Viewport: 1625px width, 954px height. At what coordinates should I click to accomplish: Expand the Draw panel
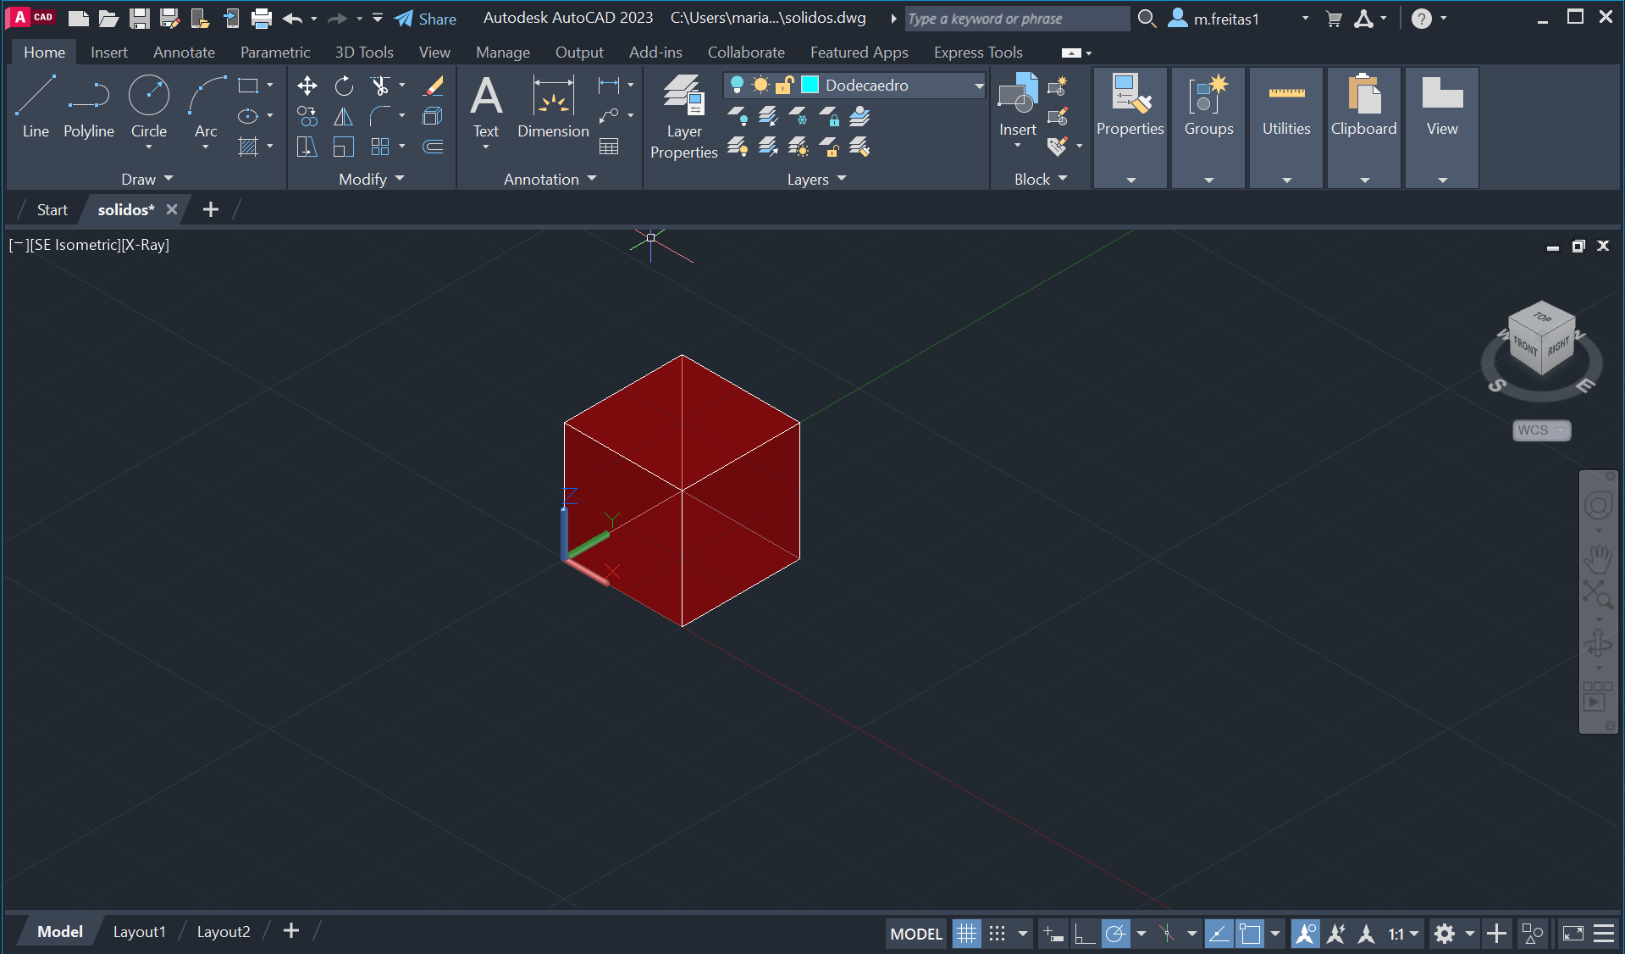tap(146, 179)
